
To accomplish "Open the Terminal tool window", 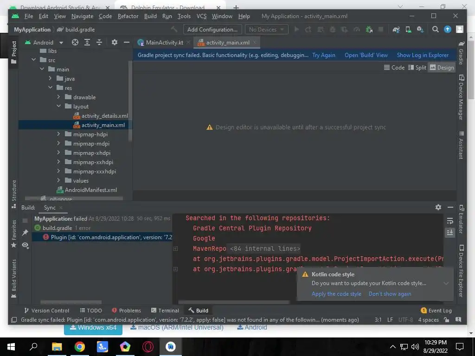I will tap(165, 310).
